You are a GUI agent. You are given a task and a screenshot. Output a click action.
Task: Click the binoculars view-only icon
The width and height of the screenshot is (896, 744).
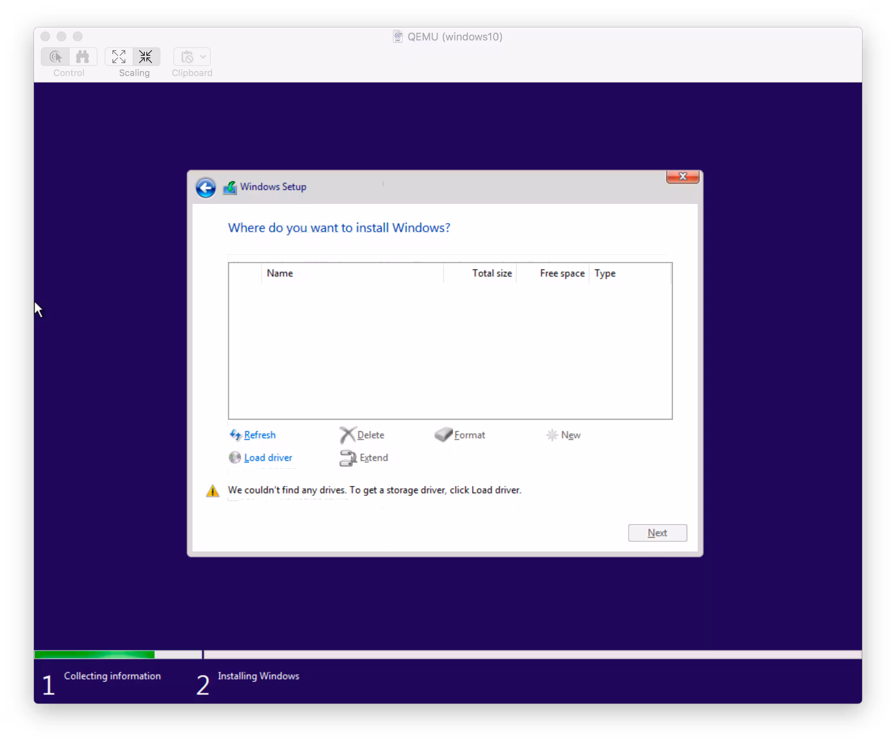coord(83,57)
